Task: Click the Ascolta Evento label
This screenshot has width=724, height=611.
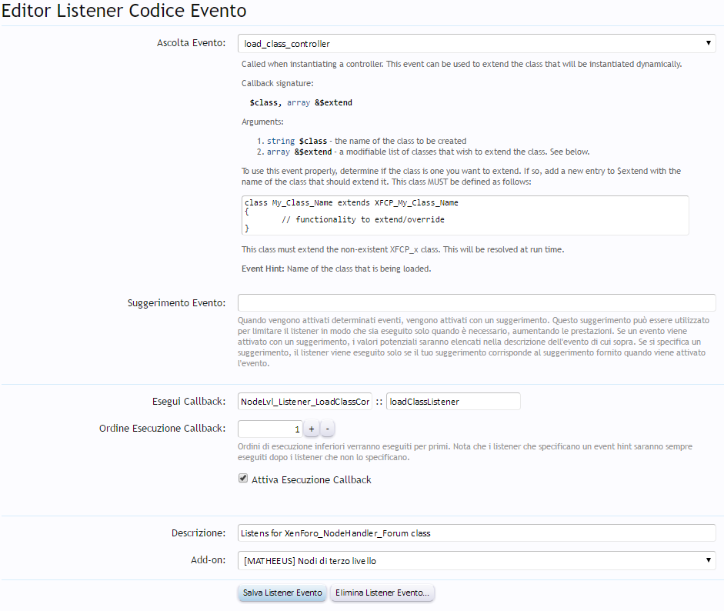Action: tap(191, 43)
